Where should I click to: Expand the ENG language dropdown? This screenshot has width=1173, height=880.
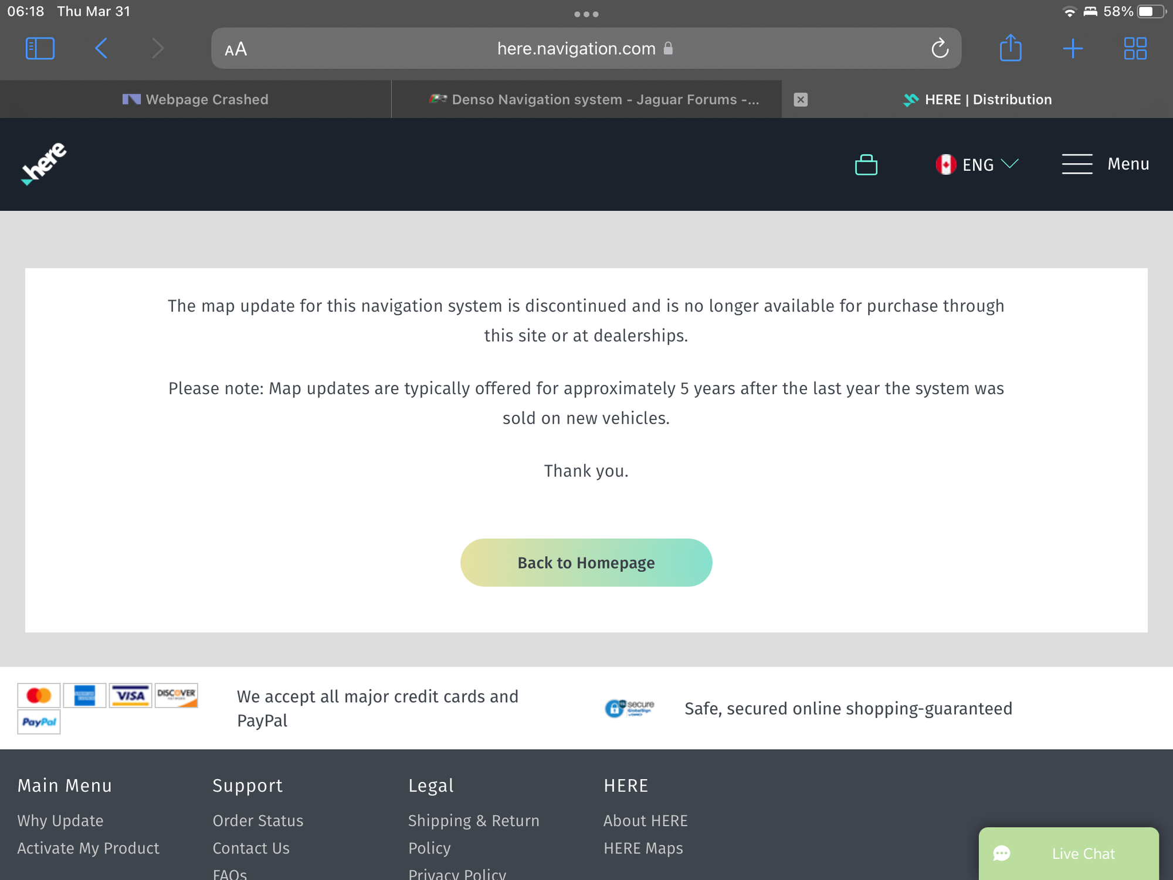978,165
